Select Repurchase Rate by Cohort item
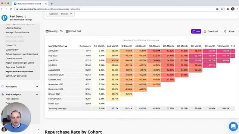 [x=19, y=71]
